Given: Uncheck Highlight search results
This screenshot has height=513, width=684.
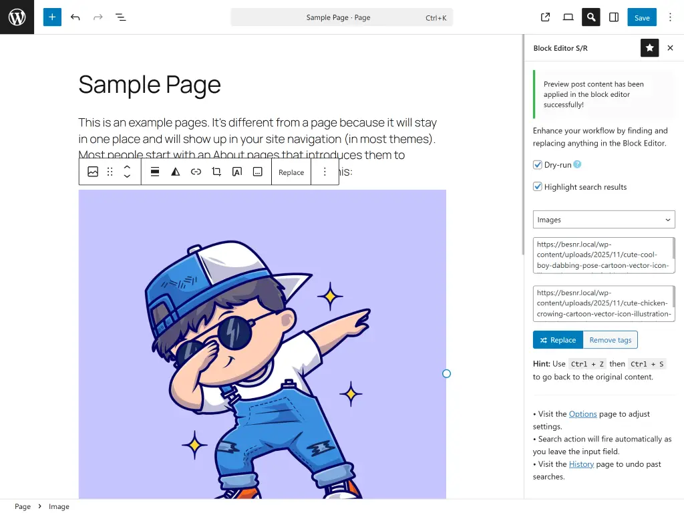Looking at the screenshot, I should (x=538, y=186).
